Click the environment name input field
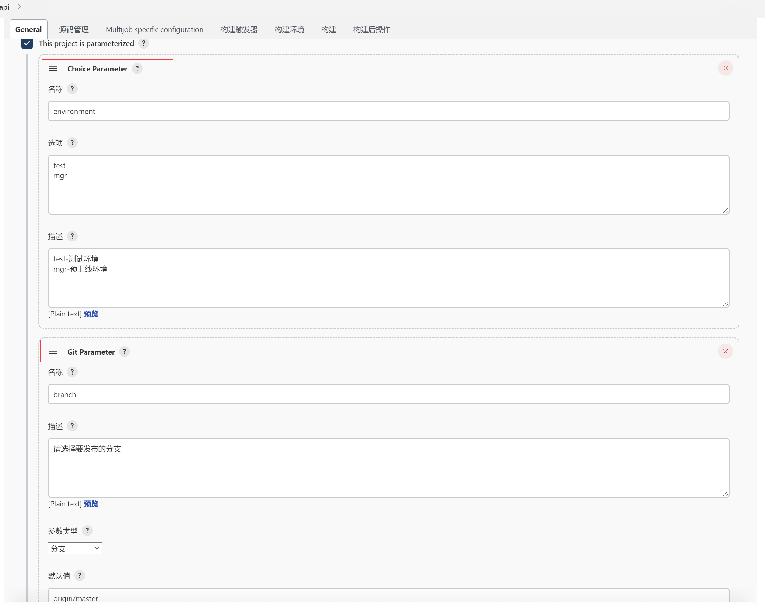The image size is (765, 605). coord(388,111)
